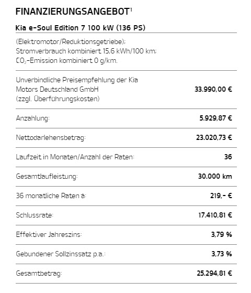Click the CO2-Emission kombiniert 0 g/km line
Image resolution: width=251 pixels, height=293 pixels.
click(66, 61)
